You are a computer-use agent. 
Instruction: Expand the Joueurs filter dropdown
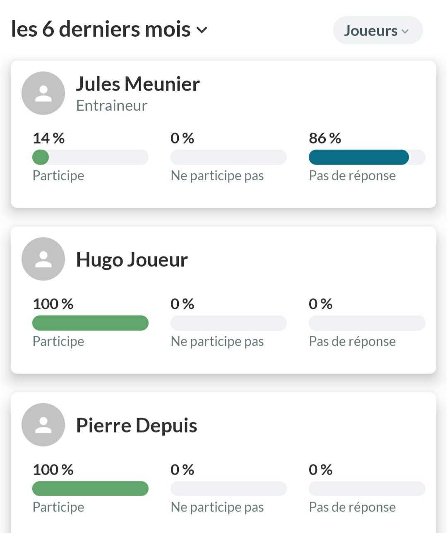(x=377, y=31)
